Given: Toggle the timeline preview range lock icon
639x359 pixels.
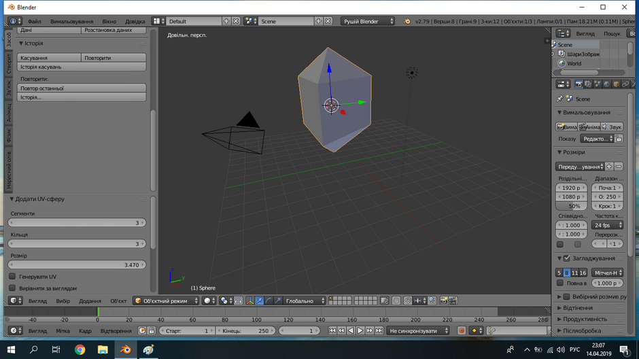Looking at the screenshot, I should [x=152, y=331].
